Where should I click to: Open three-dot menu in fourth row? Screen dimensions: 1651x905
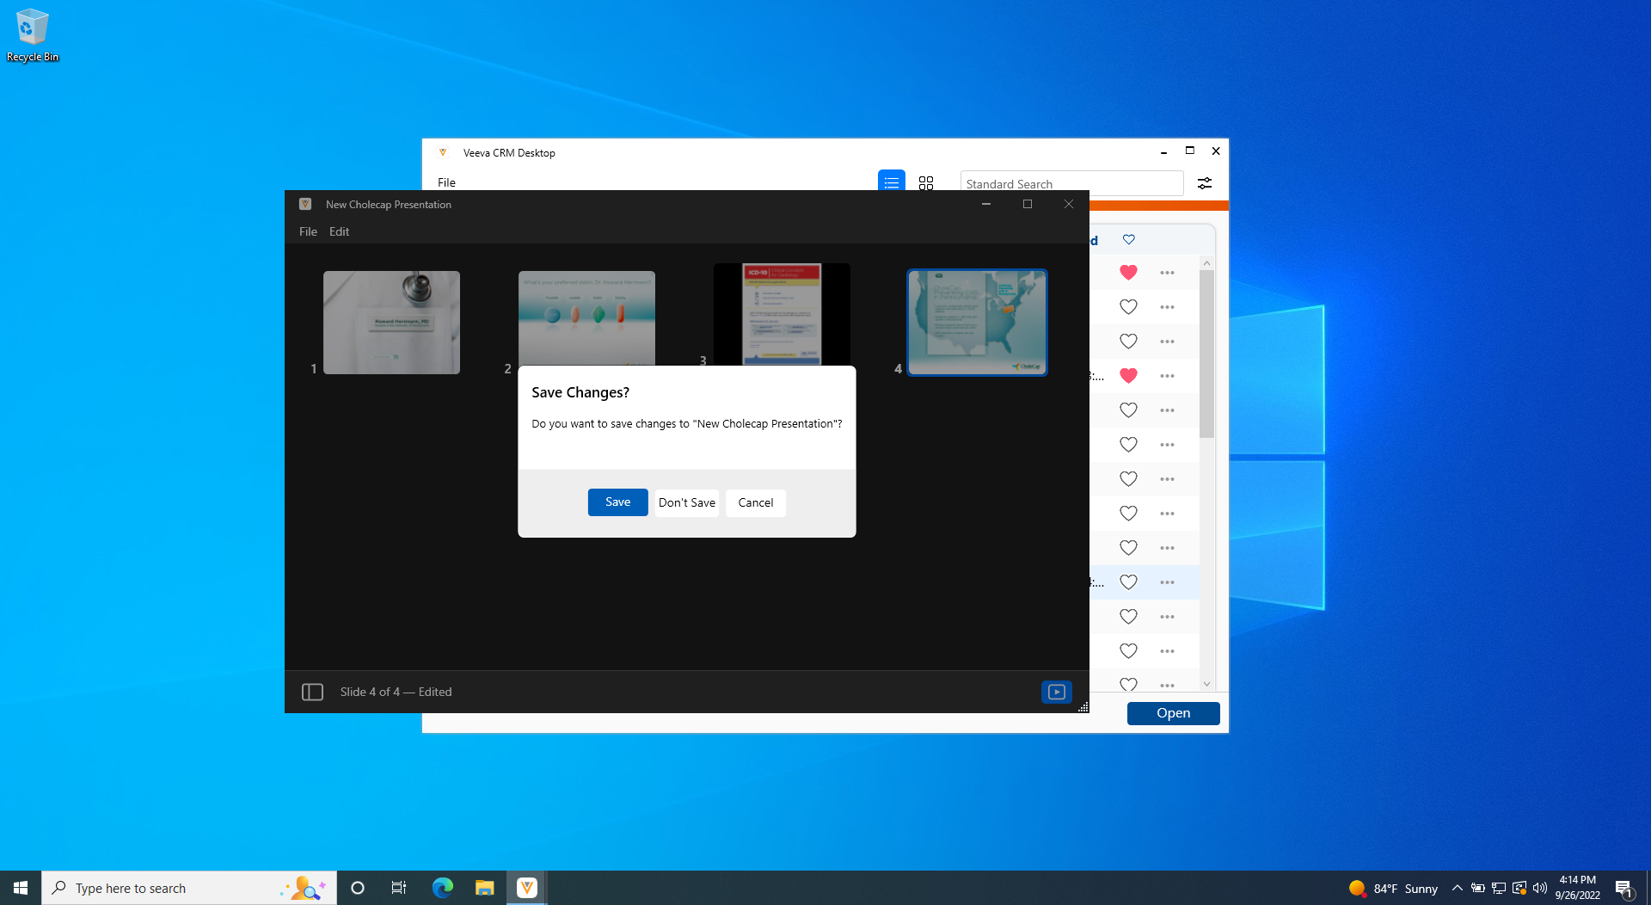coord(1166,376)
